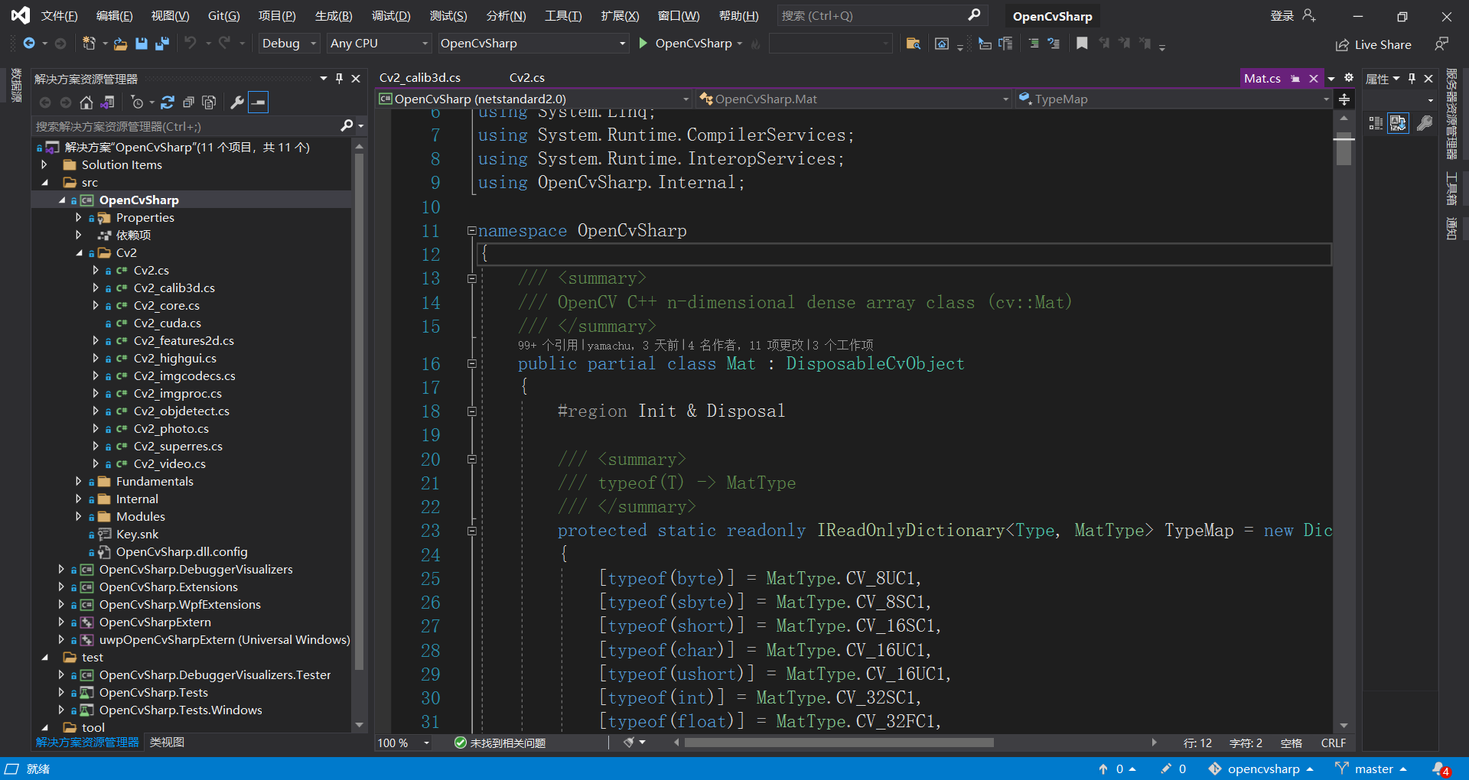Click the master branch button in status bar

pyautogui.click(x=1371, y=769)
